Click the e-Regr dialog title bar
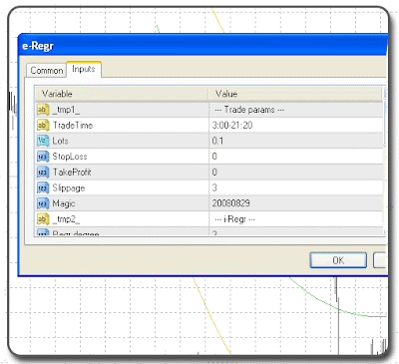This screenshot has width=399, height=364. point(202,45)
